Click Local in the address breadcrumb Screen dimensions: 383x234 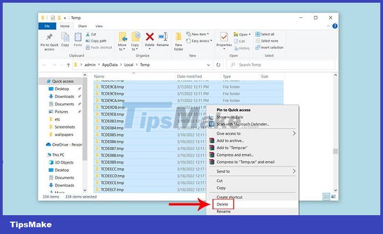coord(129,65)
